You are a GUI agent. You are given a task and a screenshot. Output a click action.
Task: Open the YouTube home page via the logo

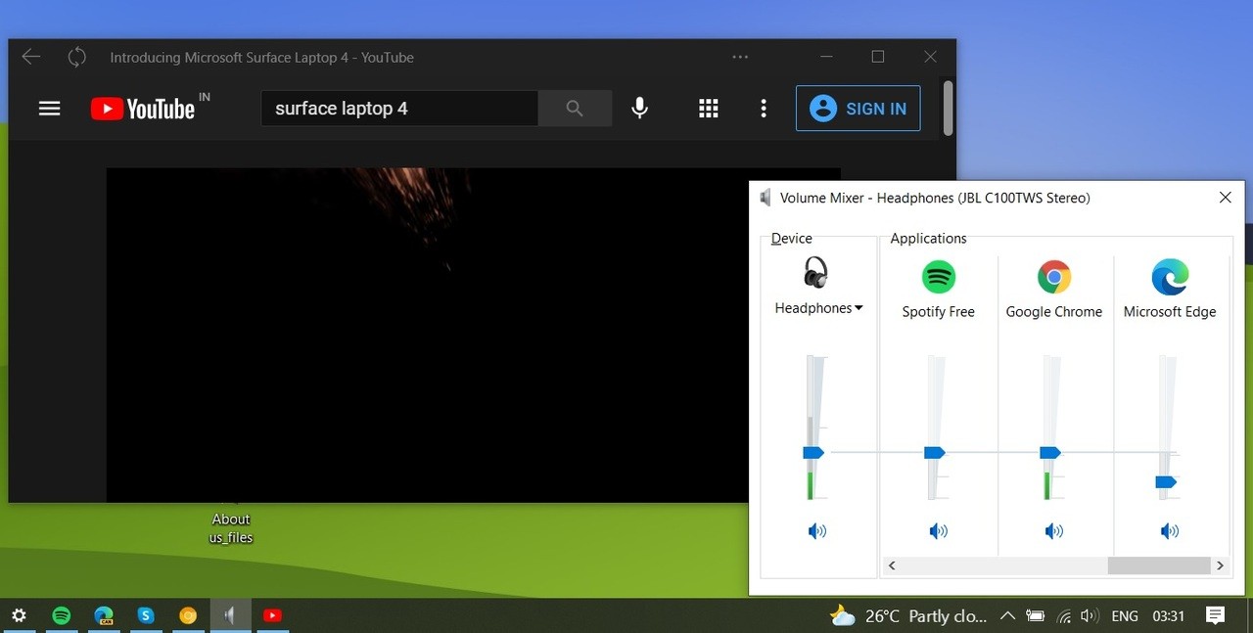(143, 108)
